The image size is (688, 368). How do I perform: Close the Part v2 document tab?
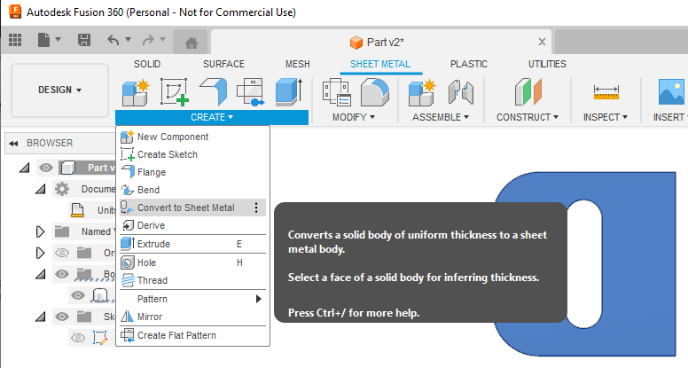(x=542, y=42)
